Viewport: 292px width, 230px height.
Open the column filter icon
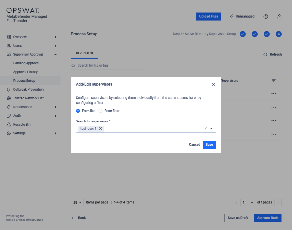click(x=274, y=81)
